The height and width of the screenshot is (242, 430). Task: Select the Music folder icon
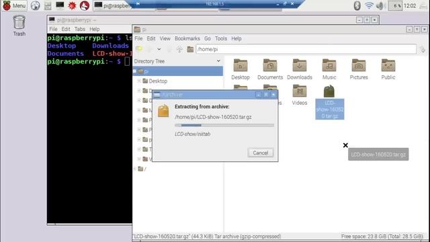[x=329, y=69]
